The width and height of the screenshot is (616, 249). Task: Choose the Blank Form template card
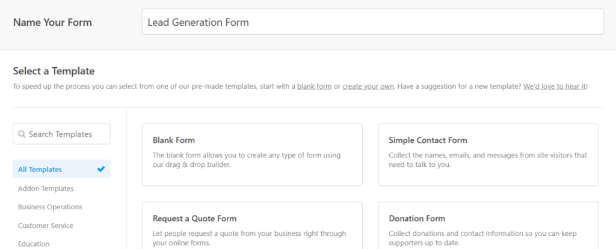click(x=252, y=155)
